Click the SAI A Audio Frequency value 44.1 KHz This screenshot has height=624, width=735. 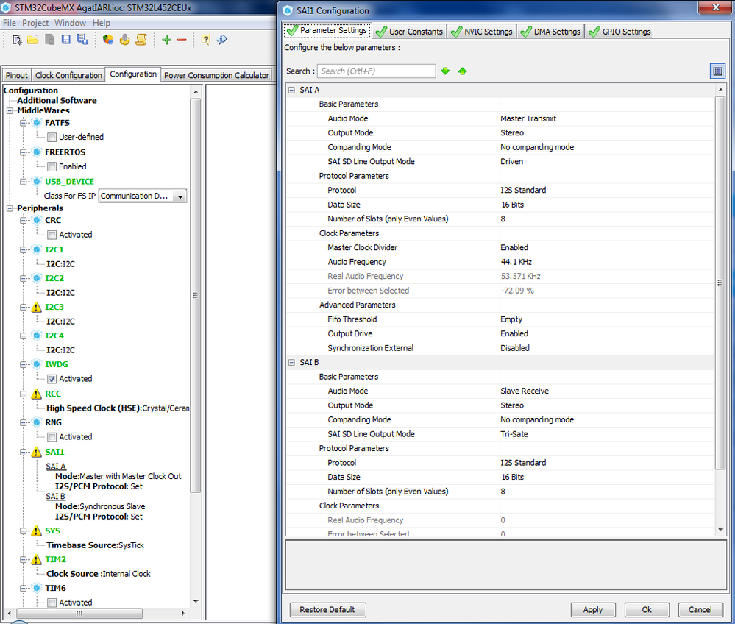click(516, 262)
